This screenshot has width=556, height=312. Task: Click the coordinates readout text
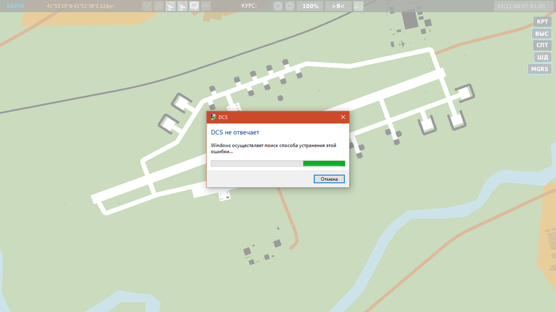pyautogui.click(x=81, y=6)
